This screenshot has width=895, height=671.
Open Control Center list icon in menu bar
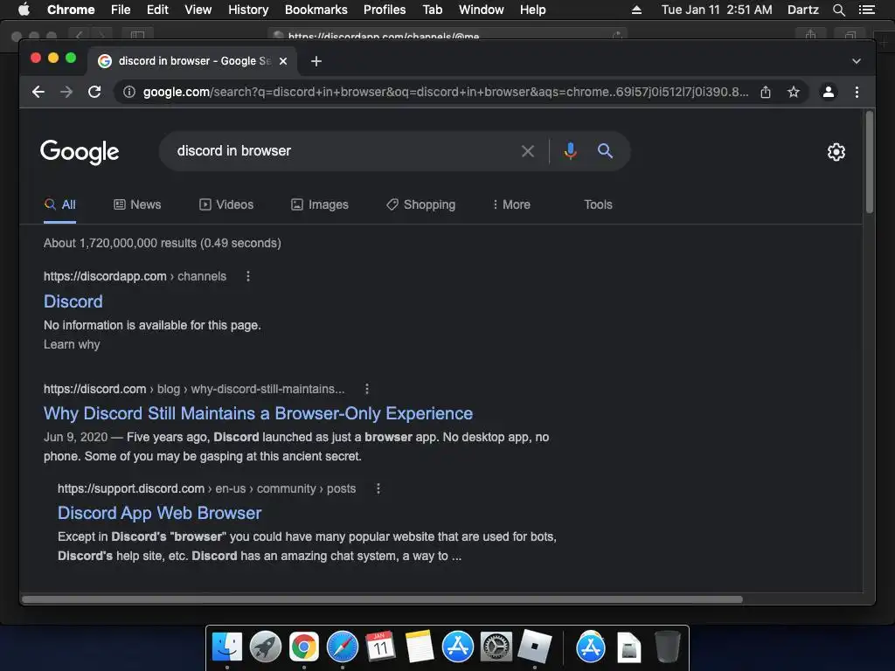coord(866,10)
